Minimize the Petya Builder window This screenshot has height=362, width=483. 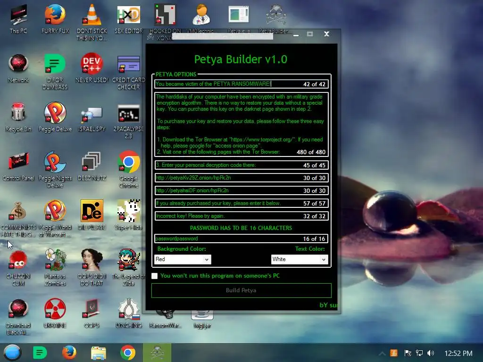tap(296, 34)
